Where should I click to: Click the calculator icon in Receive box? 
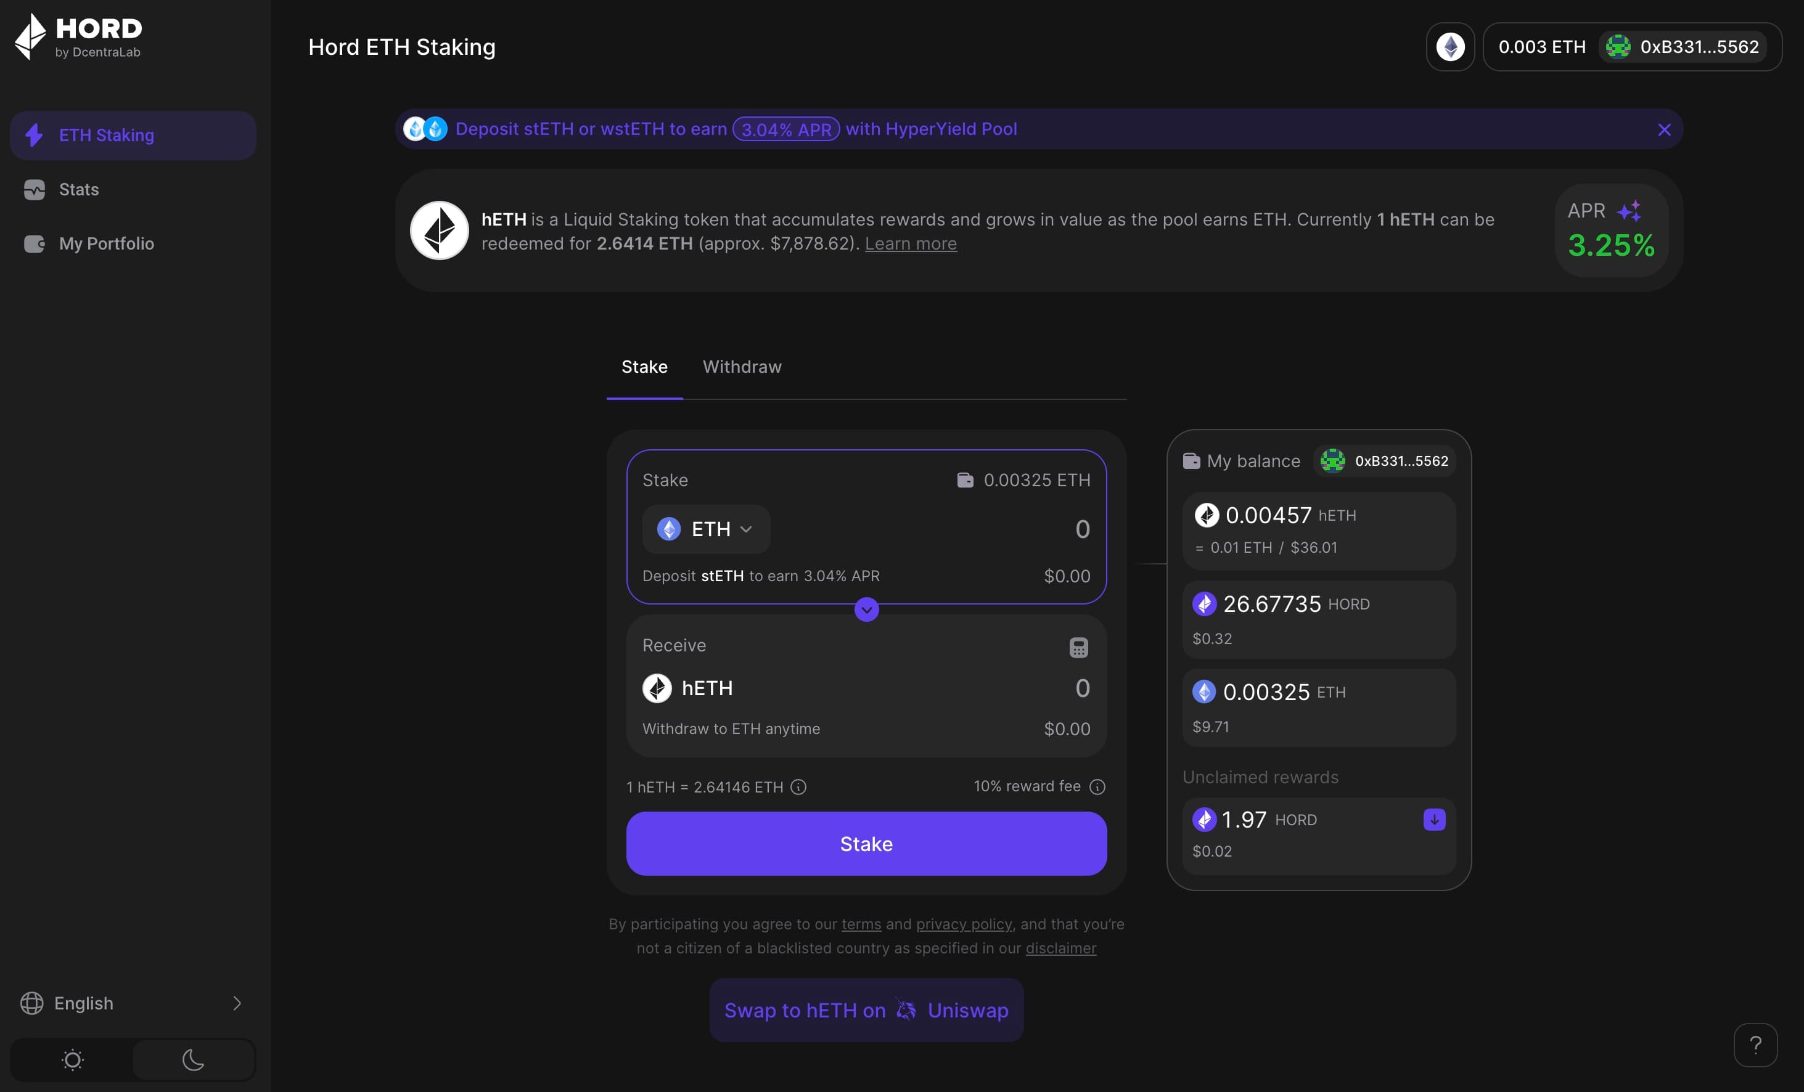[1078, 647]
